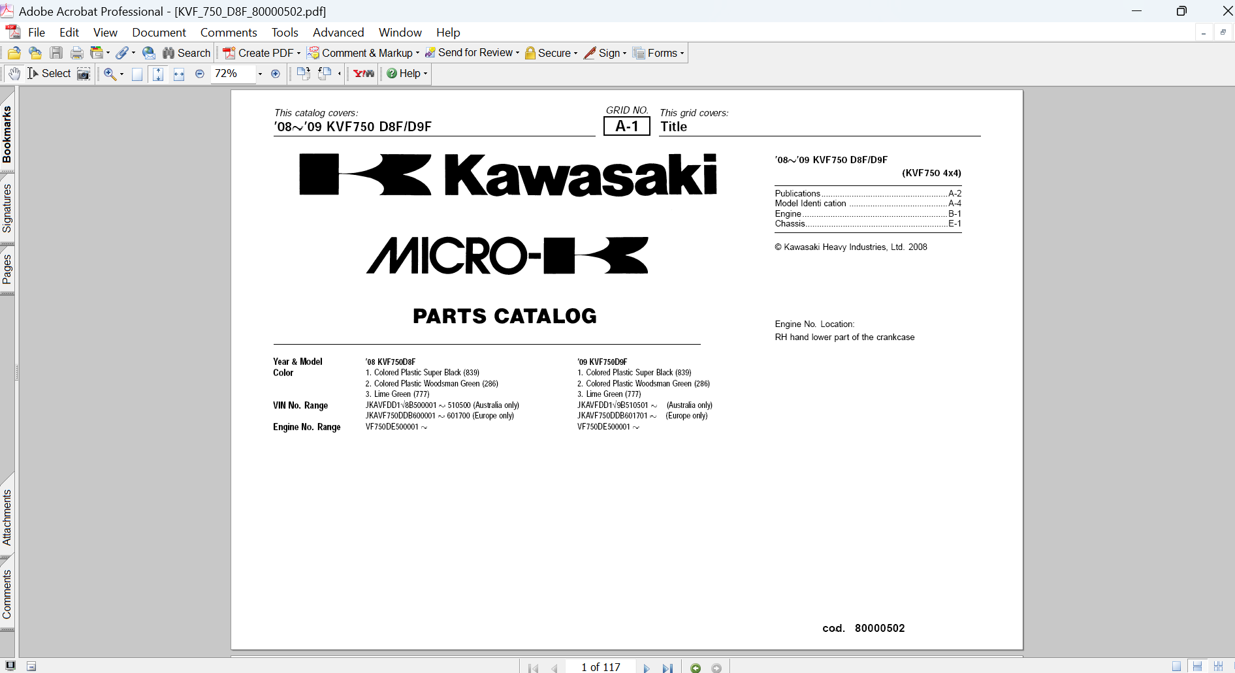Image resolution: width=1235 pixels, height=673 pixels.
Task: Click the Open file folder icon
Action: [14, 54]
